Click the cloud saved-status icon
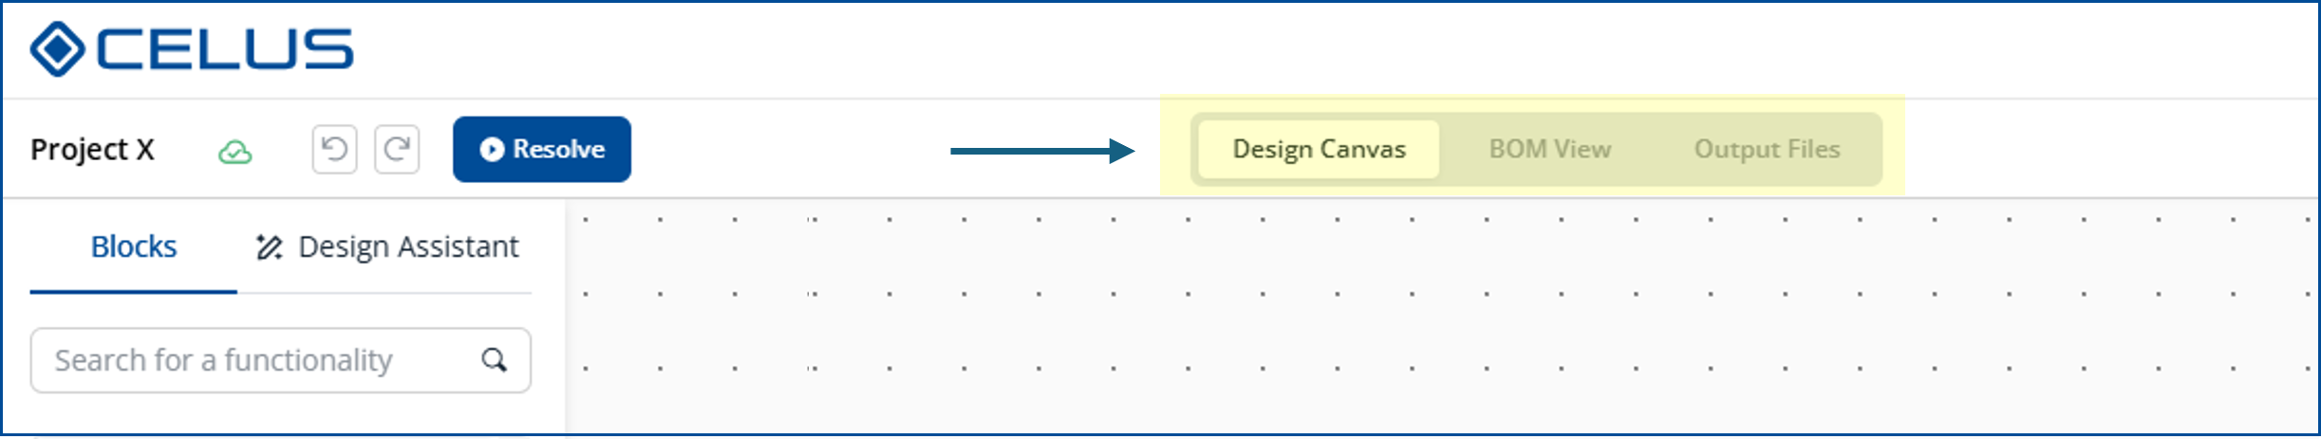Viewport: 2321px width, 439px height. click(234, 152)
